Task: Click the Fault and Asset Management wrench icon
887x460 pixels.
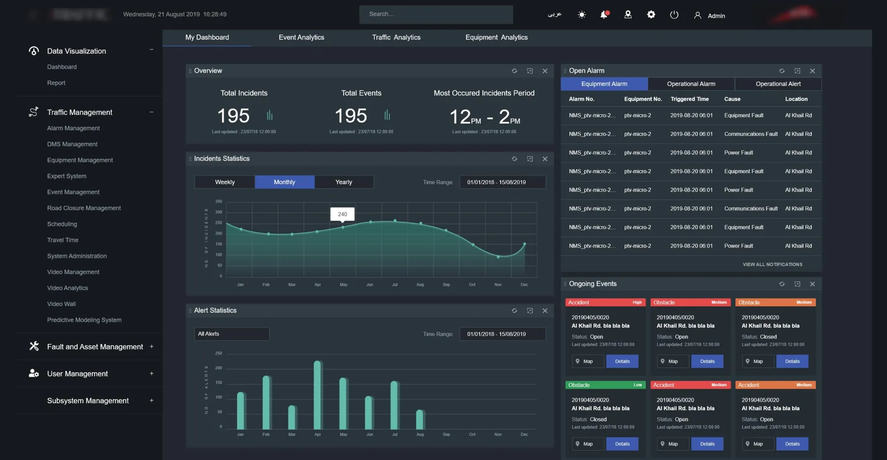Action: 34,346
